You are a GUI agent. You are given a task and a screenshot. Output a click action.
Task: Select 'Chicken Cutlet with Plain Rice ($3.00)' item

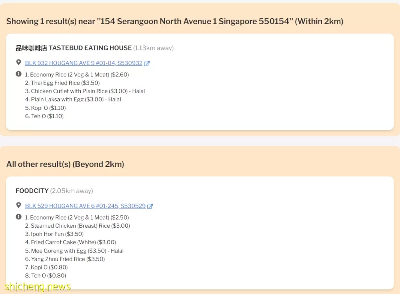click(85, 91)
